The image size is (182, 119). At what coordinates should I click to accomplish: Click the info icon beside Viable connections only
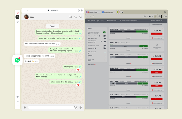pyautogui.click(x=99, y=36)
